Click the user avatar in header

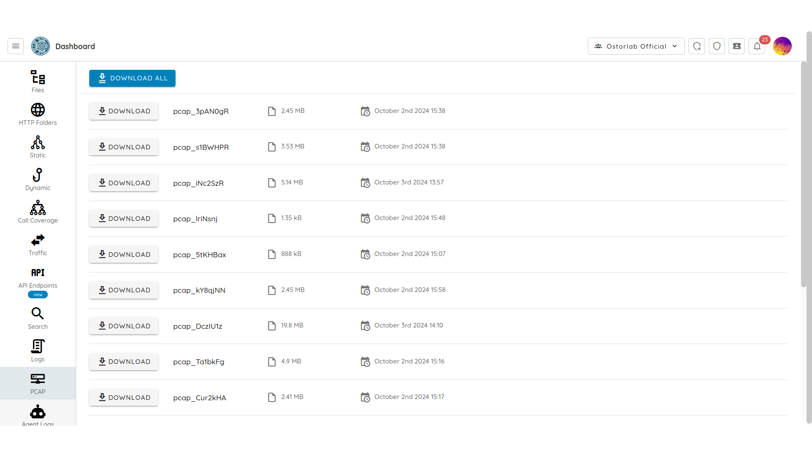coord(782,46)
